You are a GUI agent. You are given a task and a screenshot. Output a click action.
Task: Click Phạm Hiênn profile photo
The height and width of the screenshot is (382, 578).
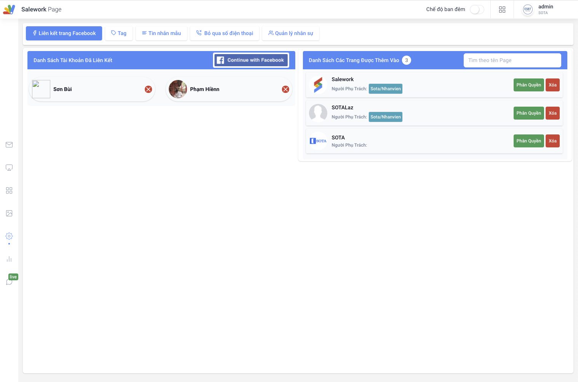[x=178, y=89]
